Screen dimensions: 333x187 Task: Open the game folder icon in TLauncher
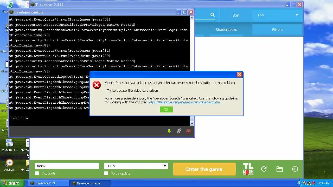[x=280, y=169]
